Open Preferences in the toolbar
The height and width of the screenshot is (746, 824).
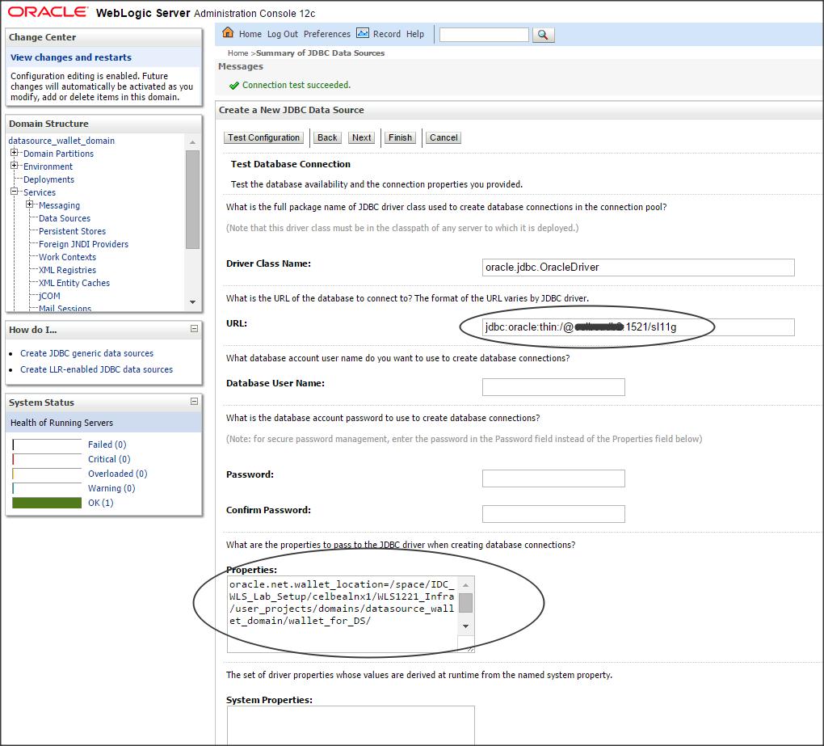coord(327,34)
